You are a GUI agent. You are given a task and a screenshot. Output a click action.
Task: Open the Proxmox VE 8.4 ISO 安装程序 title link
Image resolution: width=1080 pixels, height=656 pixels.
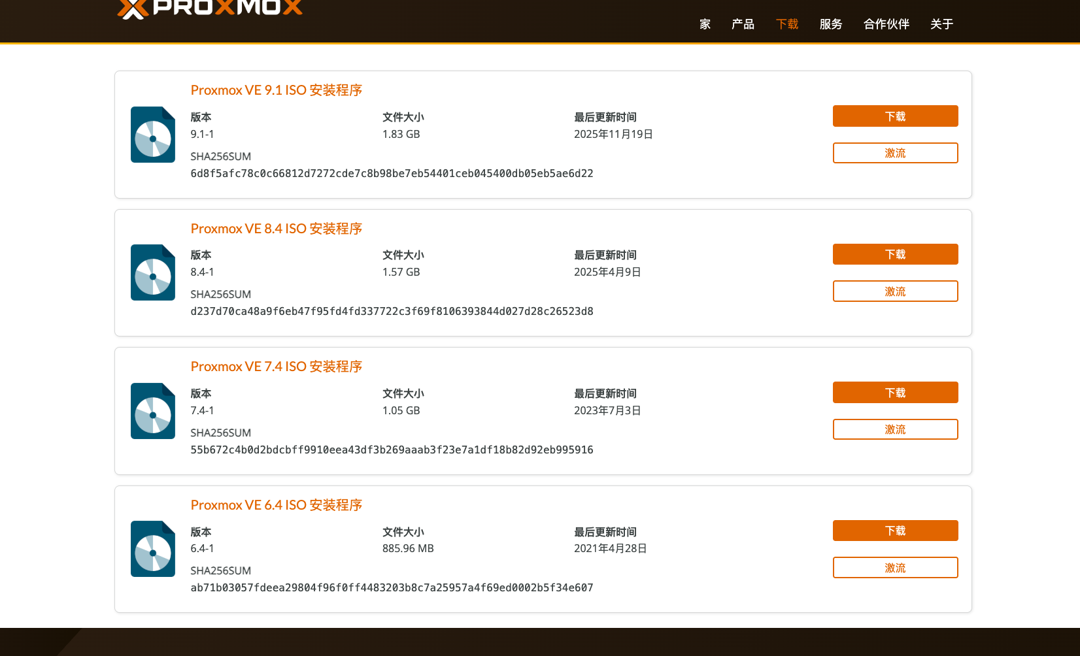(x=277, y=229)
